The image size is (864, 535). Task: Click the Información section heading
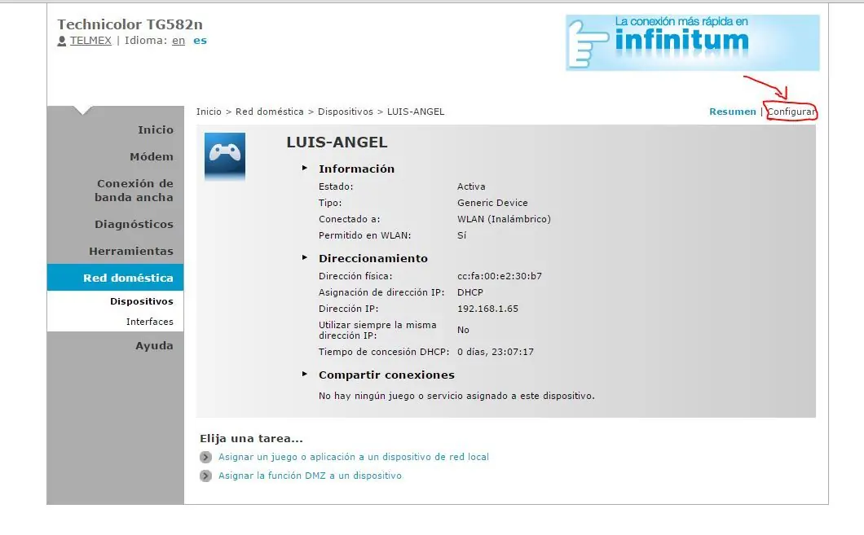click(x=356, y=169)
